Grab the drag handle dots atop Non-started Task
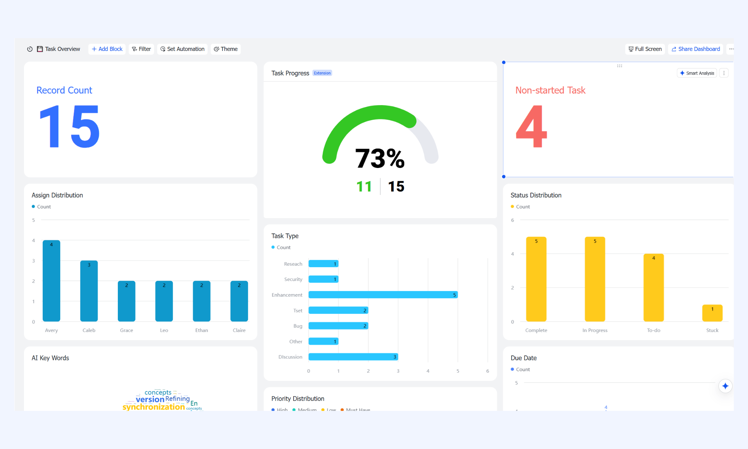Viewport: 748px width, 449px height. [619, 66]
